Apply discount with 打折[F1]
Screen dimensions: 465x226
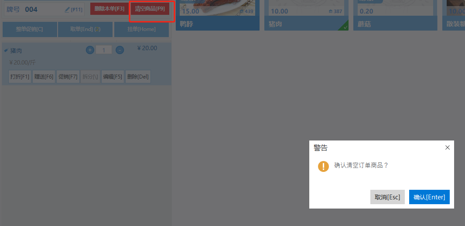pos(20,76)
